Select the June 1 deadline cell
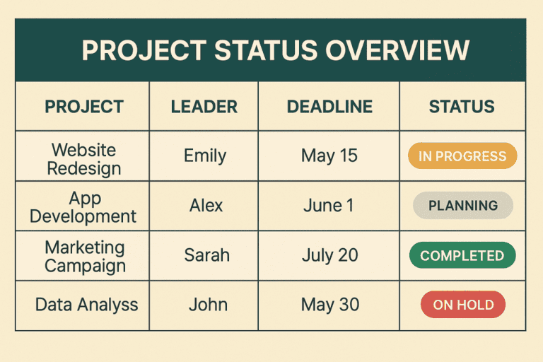The image size is (543, 362). click(x=328, y=206)
